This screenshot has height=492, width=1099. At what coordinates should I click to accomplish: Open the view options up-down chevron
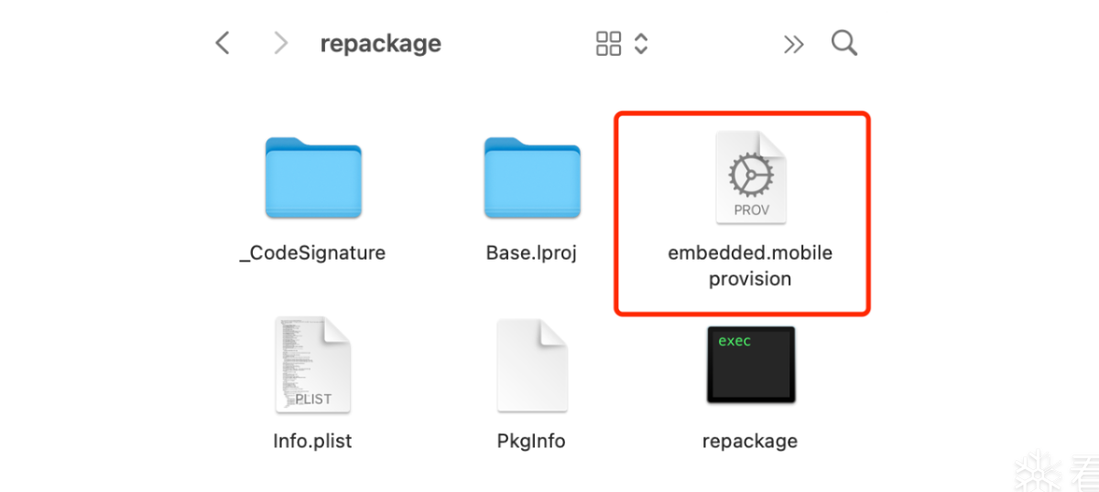(x=641, y=43)
